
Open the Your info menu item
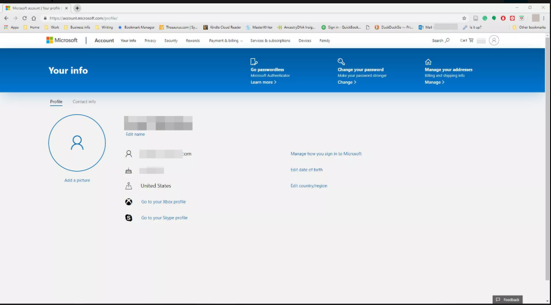(x=128, y=41)
